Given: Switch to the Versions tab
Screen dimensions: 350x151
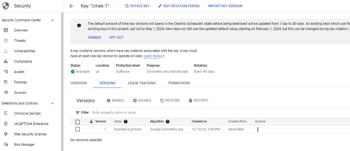Looking at the screenshot, I should pos(107,83).
